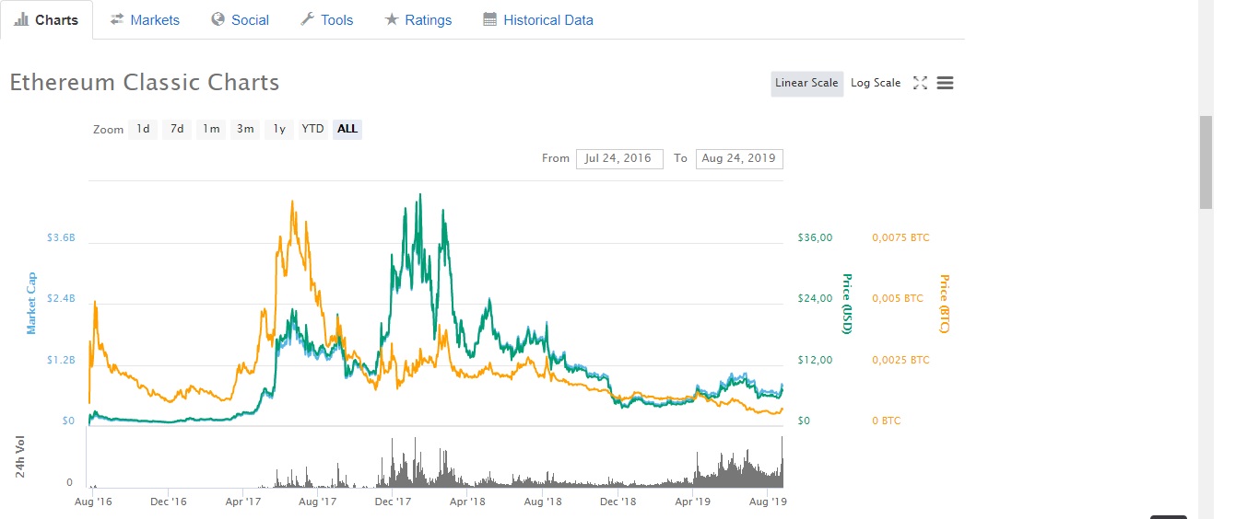The height and width of the screenshot is (519, 1259).
Task: Switch chart to Log Scale
Action: pyautogui.click(x=876, y=83)
